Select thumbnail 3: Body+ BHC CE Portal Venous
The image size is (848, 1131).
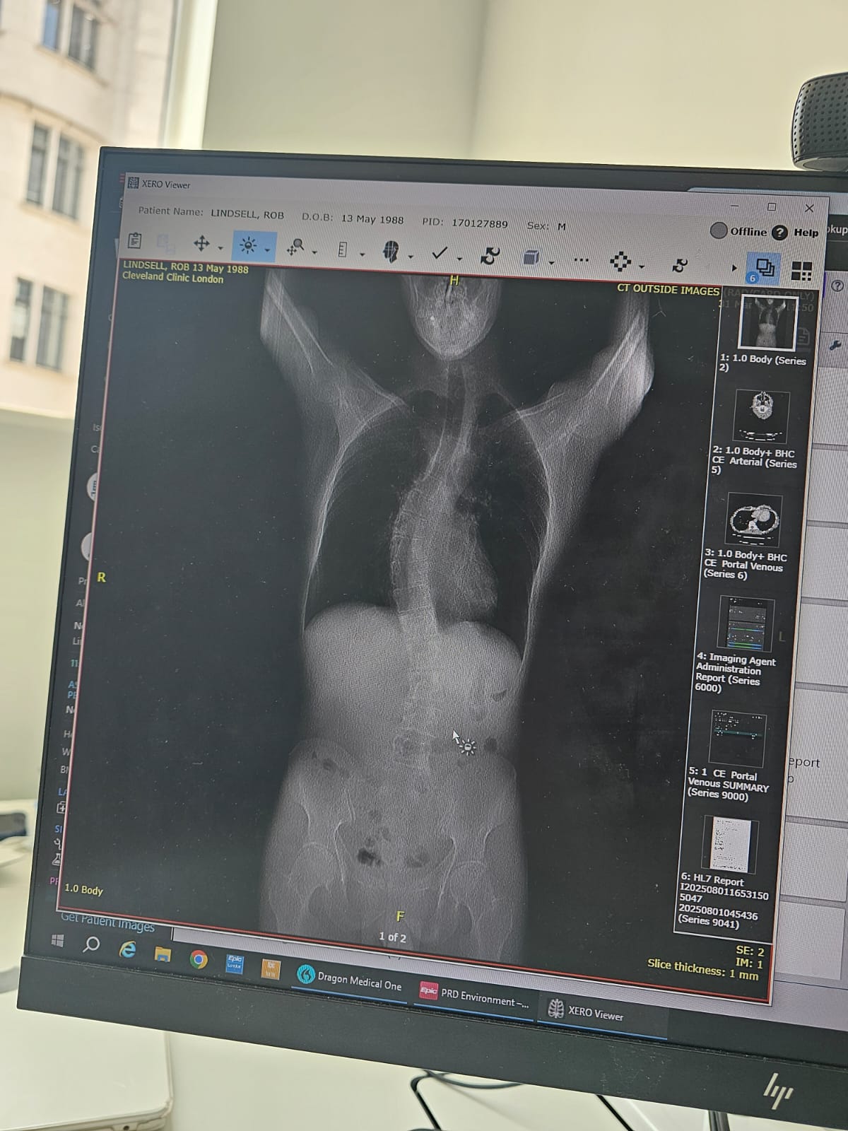pyautogui.click(x=754, y=520)
